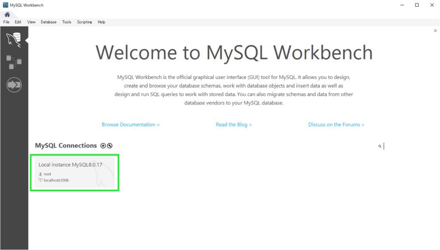Viewport: 440px width, 250px height.
Task: Click the MySQL Workbench title bar app icon
Action: [x=5, y=5]
